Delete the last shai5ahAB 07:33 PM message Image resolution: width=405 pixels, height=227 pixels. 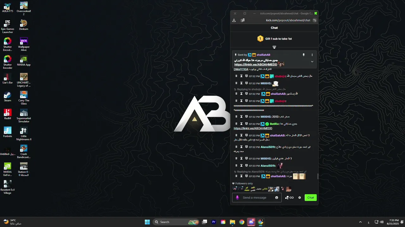[x=236, y=176]
